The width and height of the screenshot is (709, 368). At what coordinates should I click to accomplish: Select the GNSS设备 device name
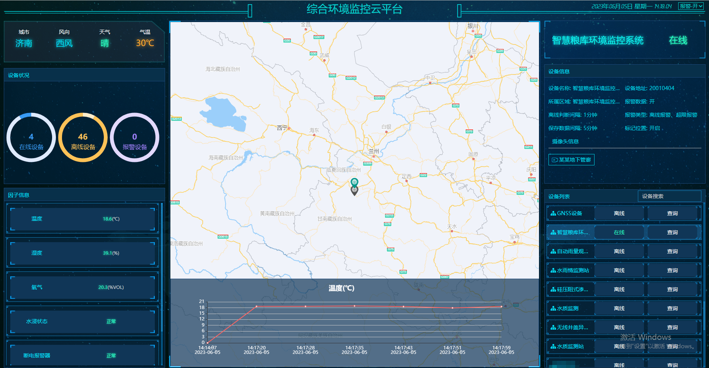click(569, 213)
